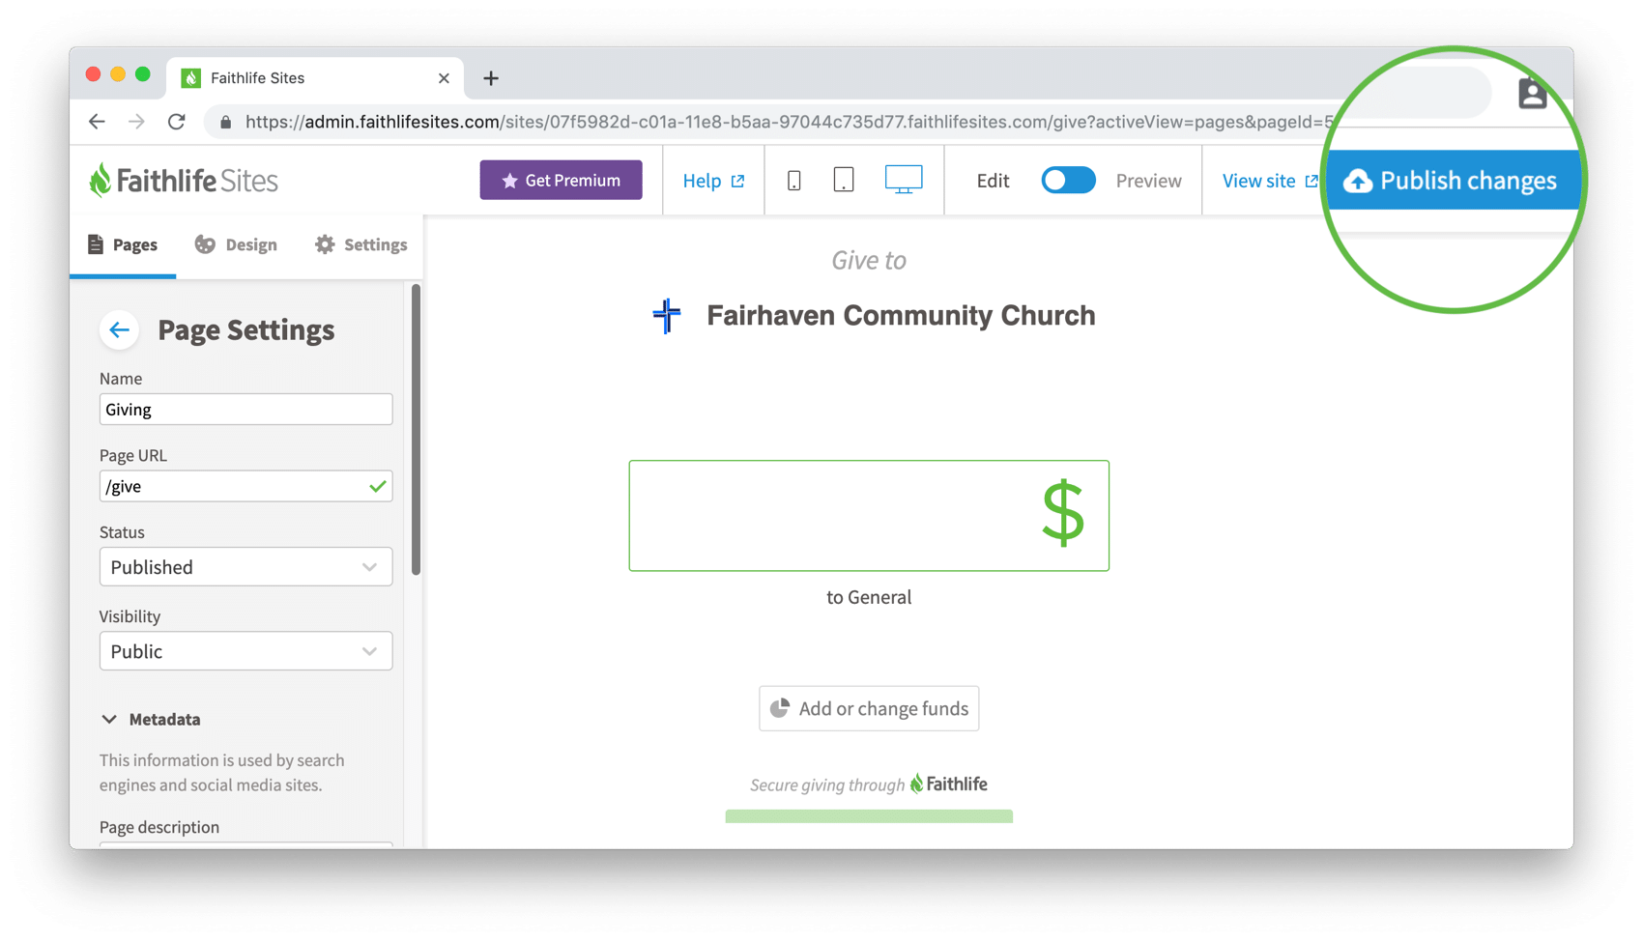The width and height of the screenshot is (1643, 941).
Task: Switch to the Pages tab
Action: [123, 244]
